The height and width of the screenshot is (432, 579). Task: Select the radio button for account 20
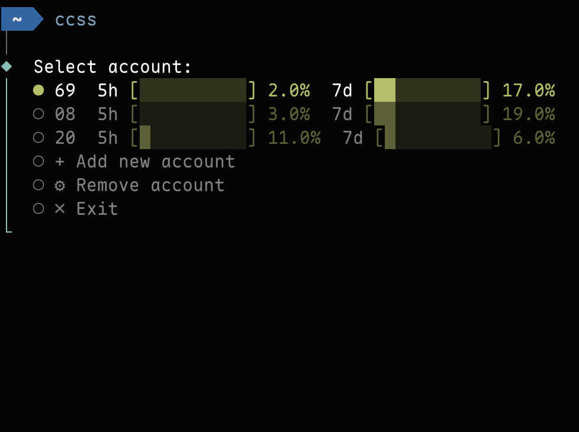pos(39,137)
